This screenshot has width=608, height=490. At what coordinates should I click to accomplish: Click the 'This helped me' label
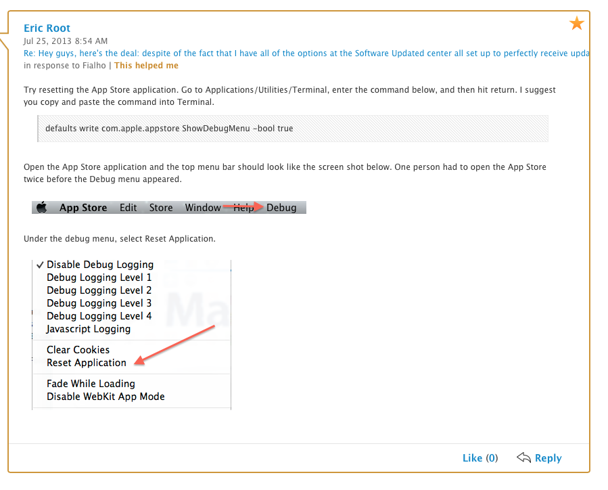click(x=146, y=65)
